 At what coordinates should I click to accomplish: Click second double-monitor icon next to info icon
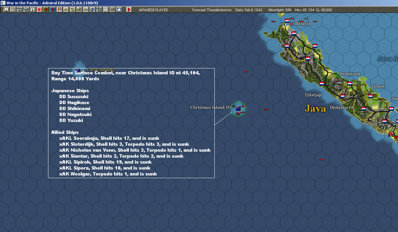click(26, 10)
